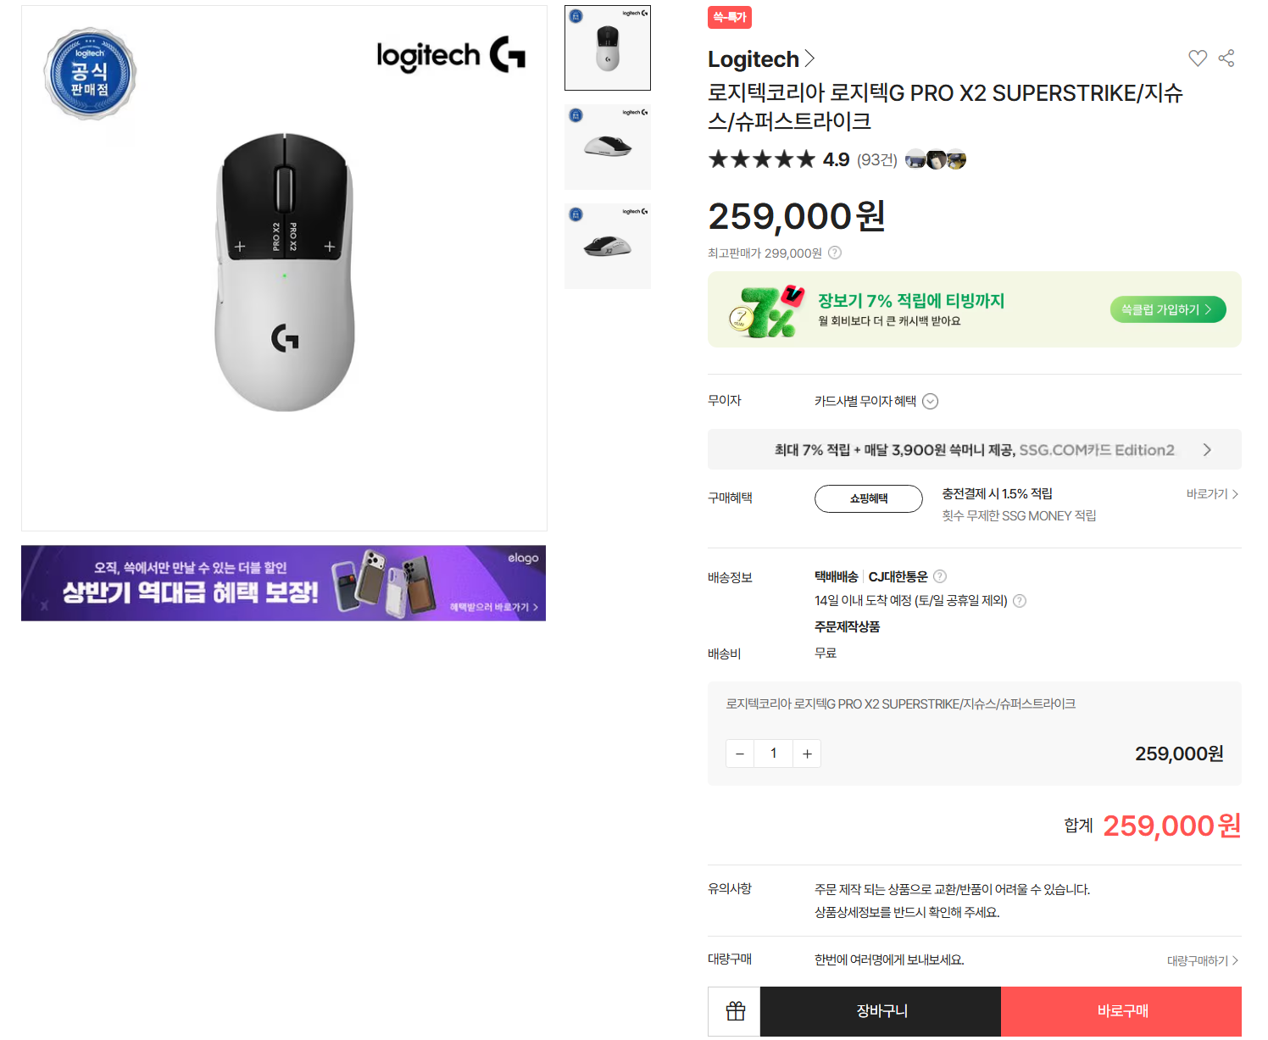1268x1040 pixels.
Task: Click the five-star rating
Action: click(761, 159)
